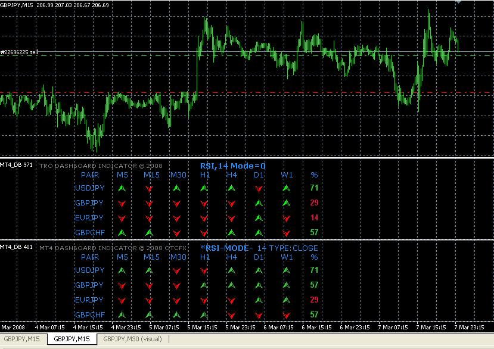Click GBPJPY 29 percent in TRO dashboard
Image resolution: width=494 pixels, height=349 pixels.
pyautogui.click(x=314, y=203)
